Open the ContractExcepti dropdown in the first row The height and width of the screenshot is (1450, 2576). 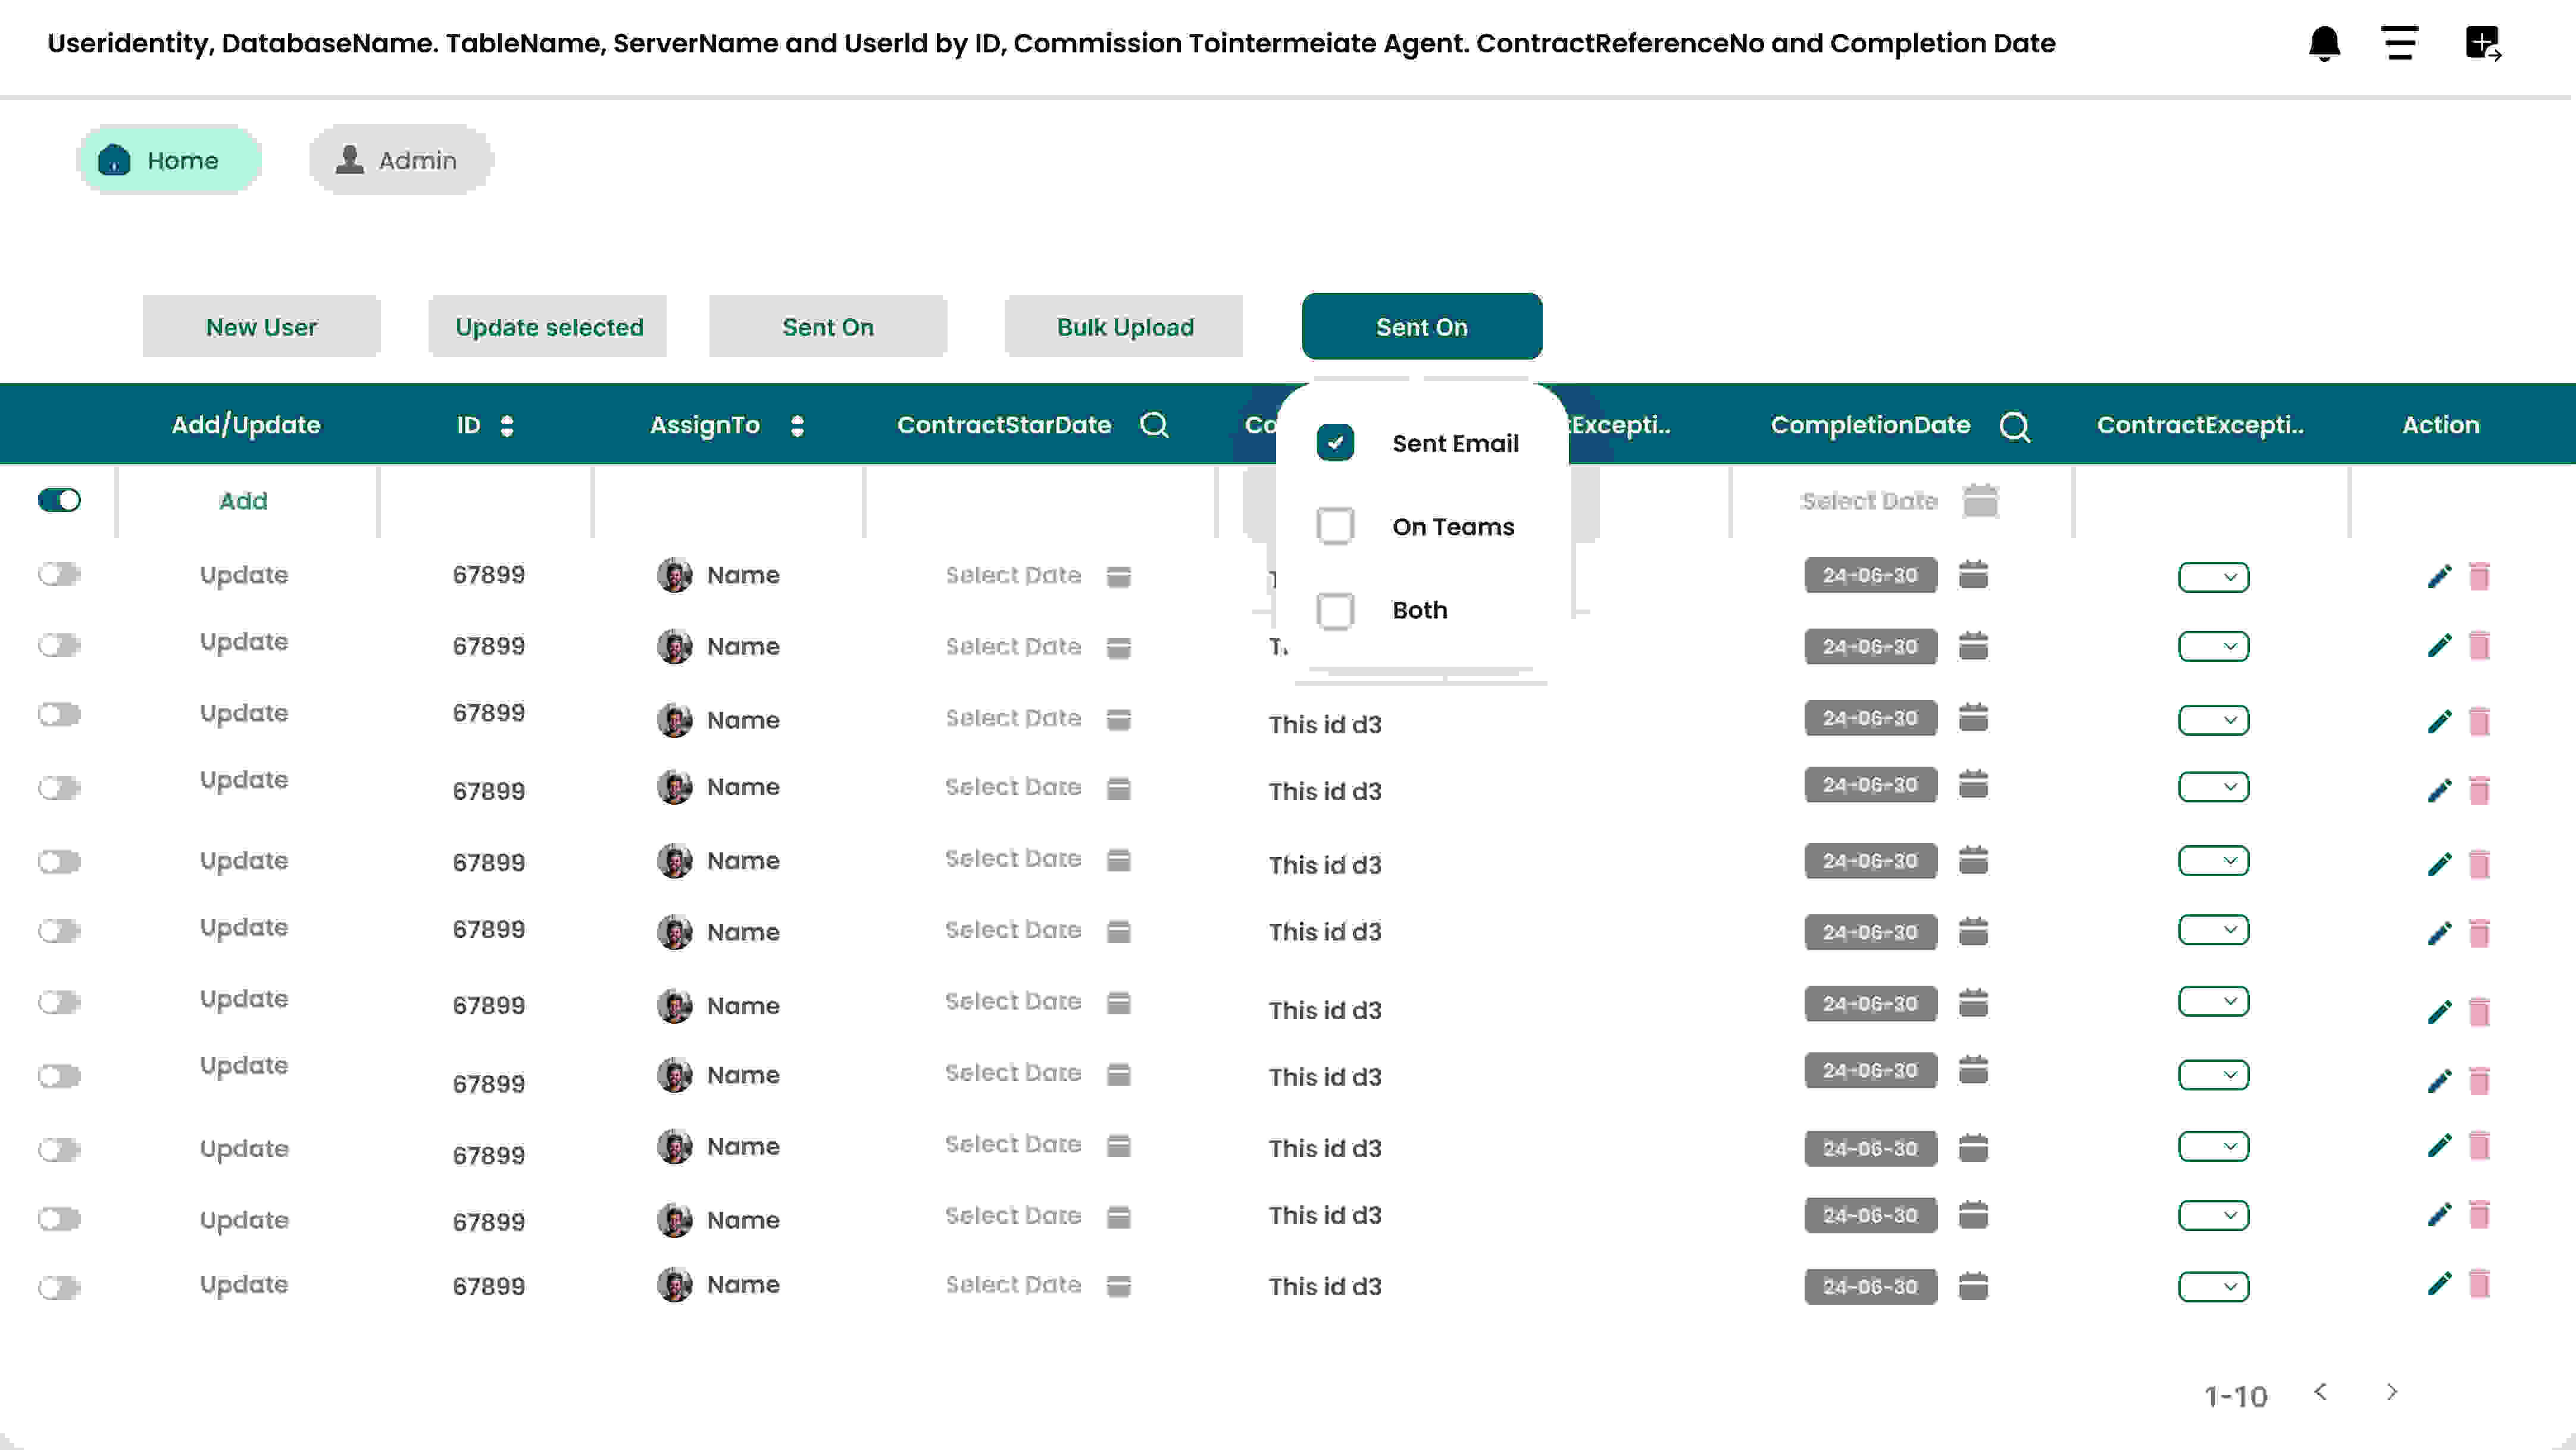coord(2214,576)
